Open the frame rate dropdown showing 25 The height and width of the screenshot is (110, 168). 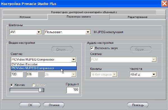(60, 74)
